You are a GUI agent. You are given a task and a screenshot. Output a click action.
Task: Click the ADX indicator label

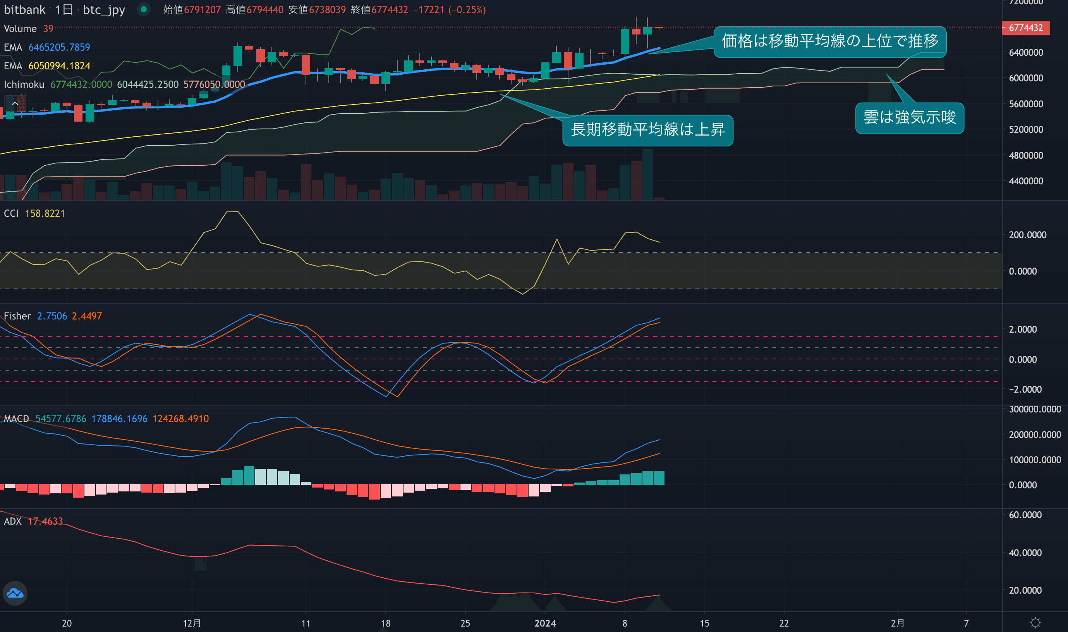(x=12, y=521)
